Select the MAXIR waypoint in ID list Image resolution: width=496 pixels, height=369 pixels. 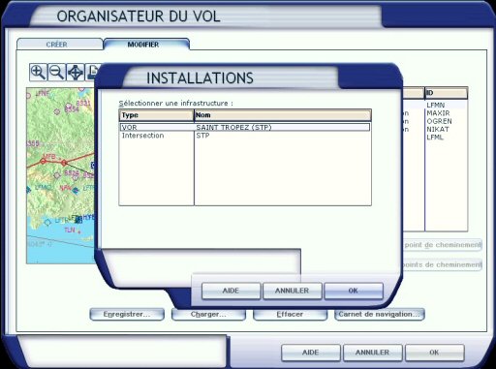pos(438,113)
